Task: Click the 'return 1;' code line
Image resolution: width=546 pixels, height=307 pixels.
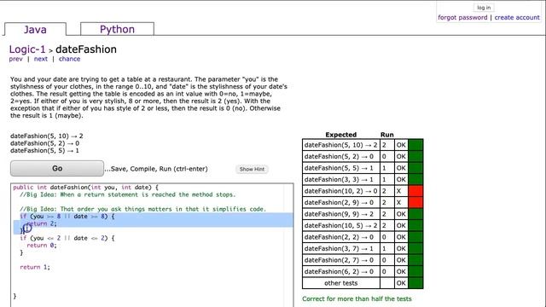Action: [x=35, y=267]
